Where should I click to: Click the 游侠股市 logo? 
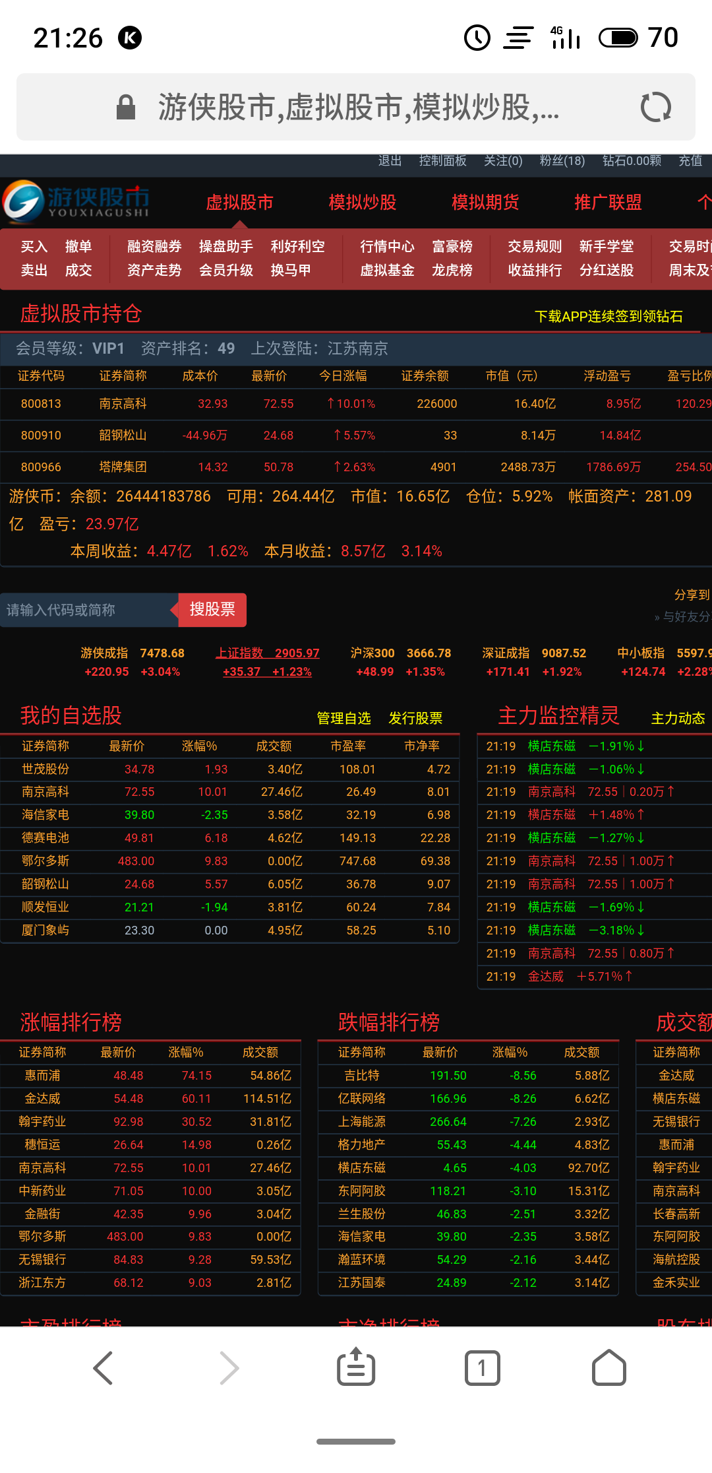pyautogui.click(x=76, y=202)
